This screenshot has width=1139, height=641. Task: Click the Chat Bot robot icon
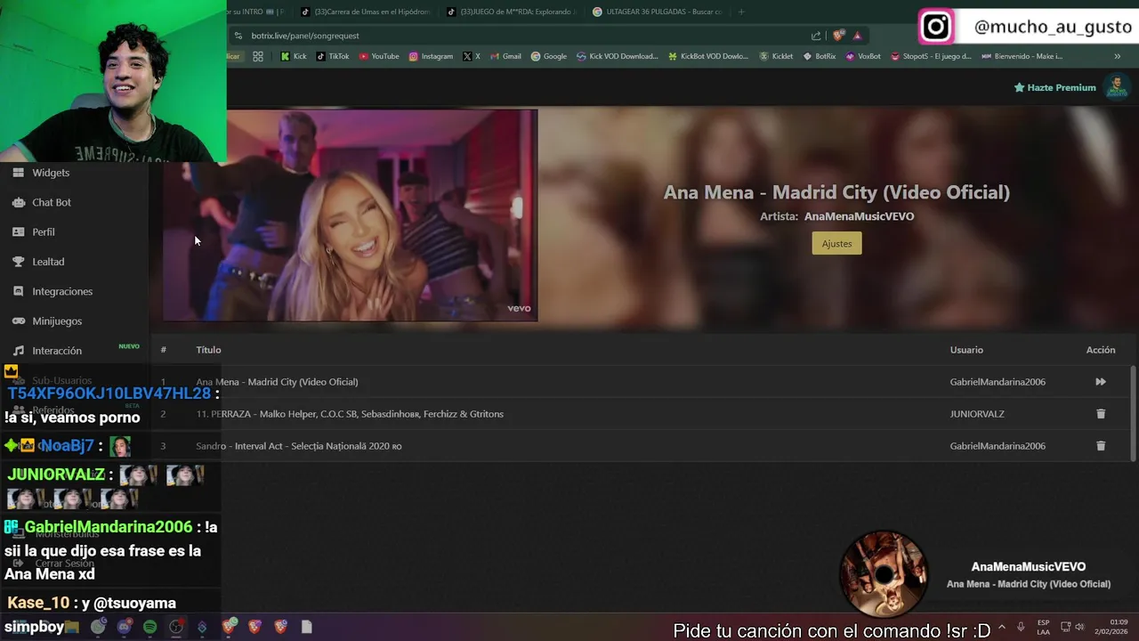(18, 202)
